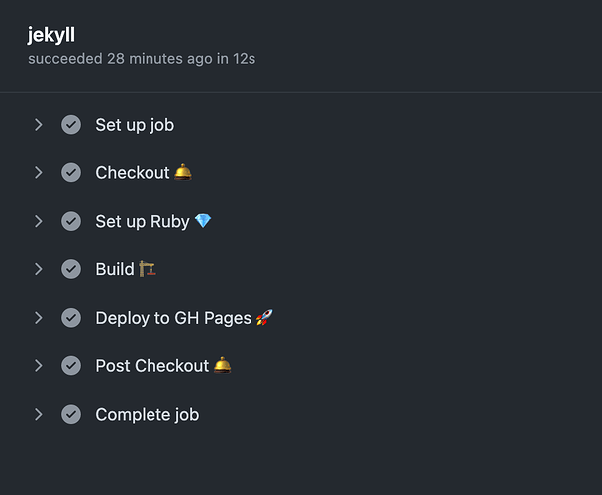Click the crane emoji next to Build
Viewport: 602px width, 495px height.
148,269
